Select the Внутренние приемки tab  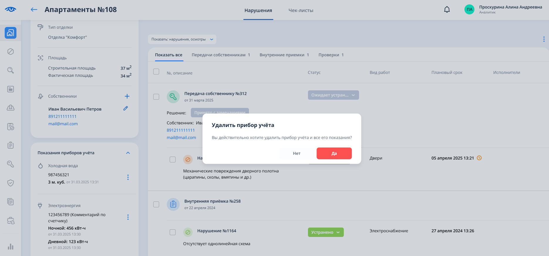[284, 55]
